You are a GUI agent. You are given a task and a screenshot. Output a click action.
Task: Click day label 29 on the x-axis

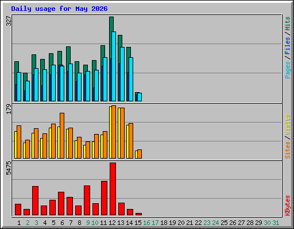pyautogui.click(x=258, y=223)
